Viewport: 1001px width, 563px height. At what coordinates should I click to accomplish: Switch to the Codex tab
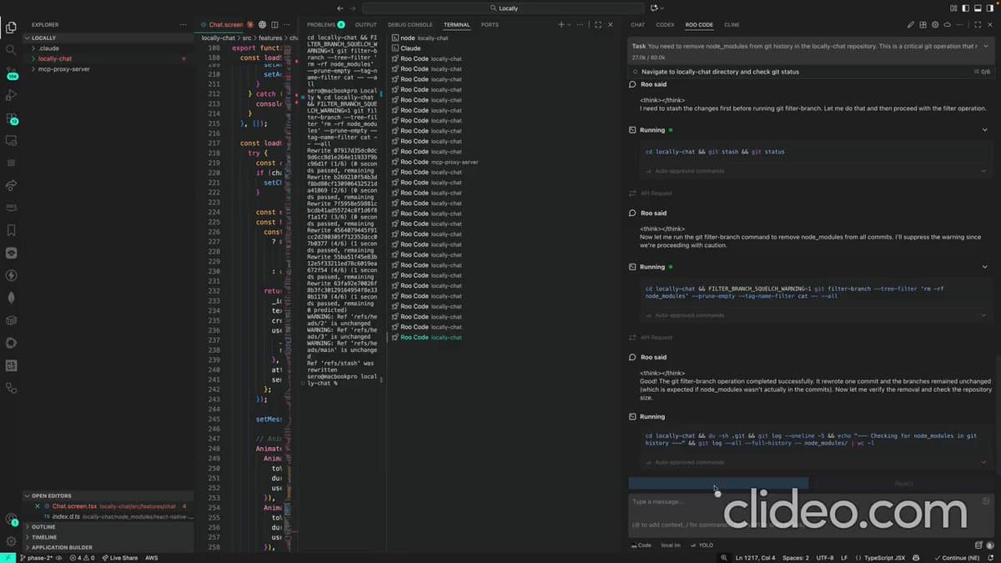tap(665, 25)
